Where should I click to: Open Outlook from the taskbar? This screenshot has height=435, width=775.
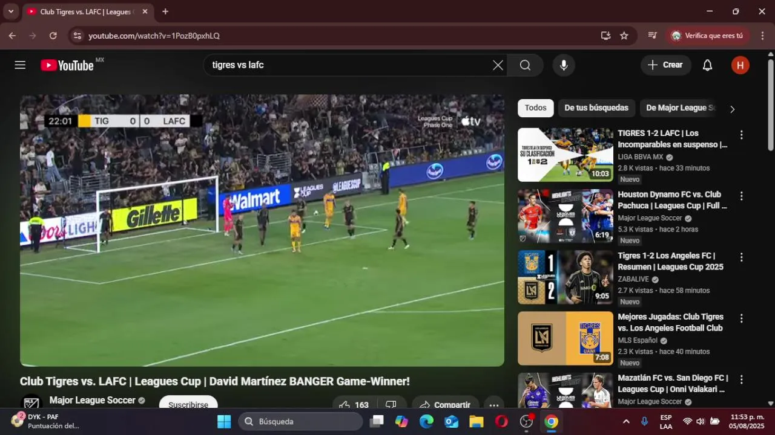tap(452, 422)
